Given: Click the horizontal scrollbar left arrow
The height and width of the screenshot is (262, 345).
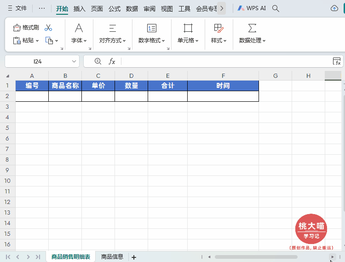Looking at the screenshot, I should [x=209, y=257].
